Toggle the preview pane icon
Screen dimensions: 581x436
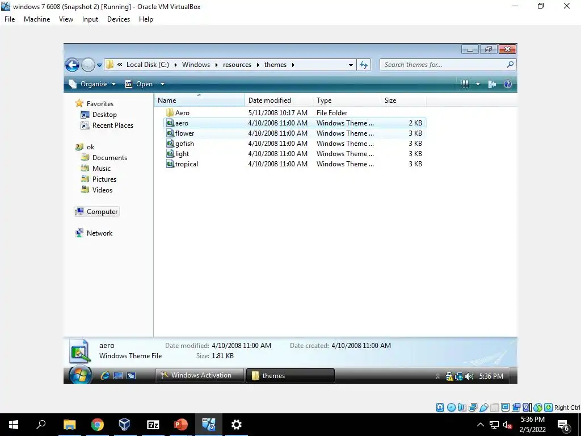coord(492,84)
